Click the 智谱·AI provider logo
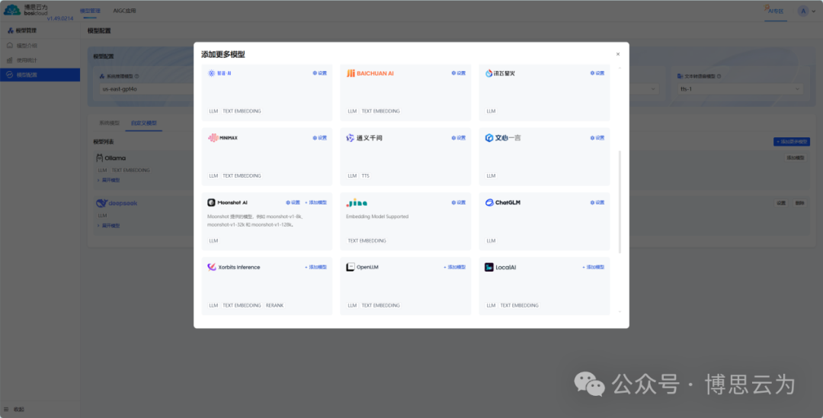823x418 pixels. coord(219,73)
